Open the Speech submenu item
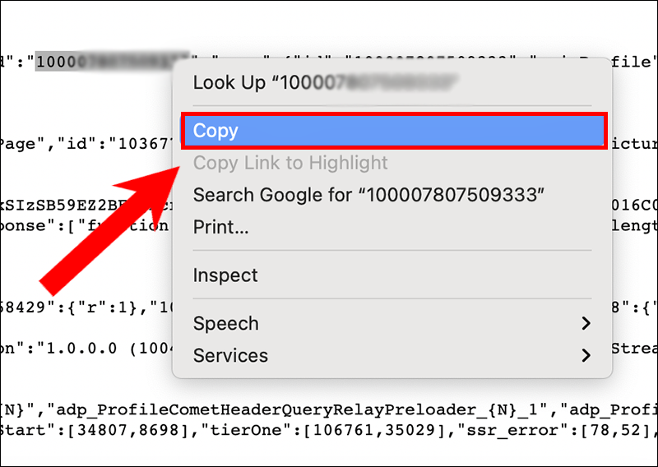The height and width of the screenshot is (467, 658). coord(226,324)
